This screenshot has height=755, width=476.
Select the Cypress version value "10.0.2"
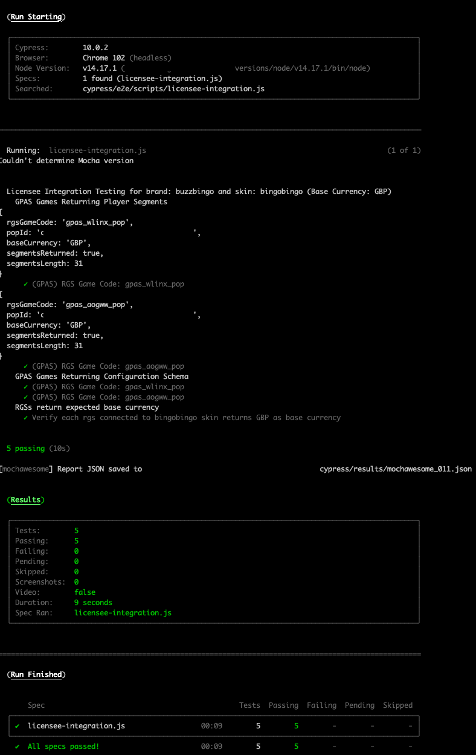pos(95,47)
